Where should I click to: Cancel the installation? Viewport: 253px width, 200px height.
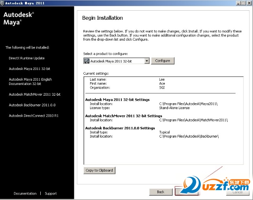pos(238,192)
